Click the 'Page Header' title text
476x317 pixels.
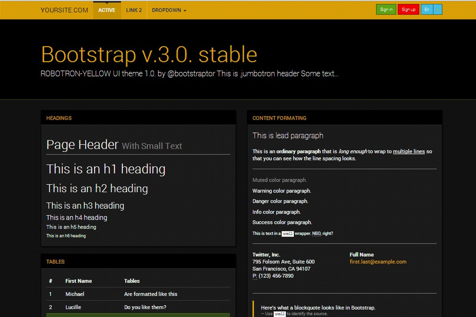(82, 145)
